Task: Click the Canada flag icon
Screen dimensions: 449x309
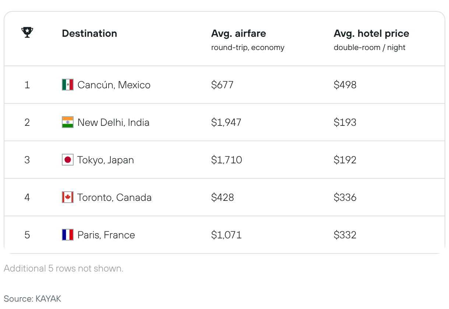Action: tap(68, 197)
